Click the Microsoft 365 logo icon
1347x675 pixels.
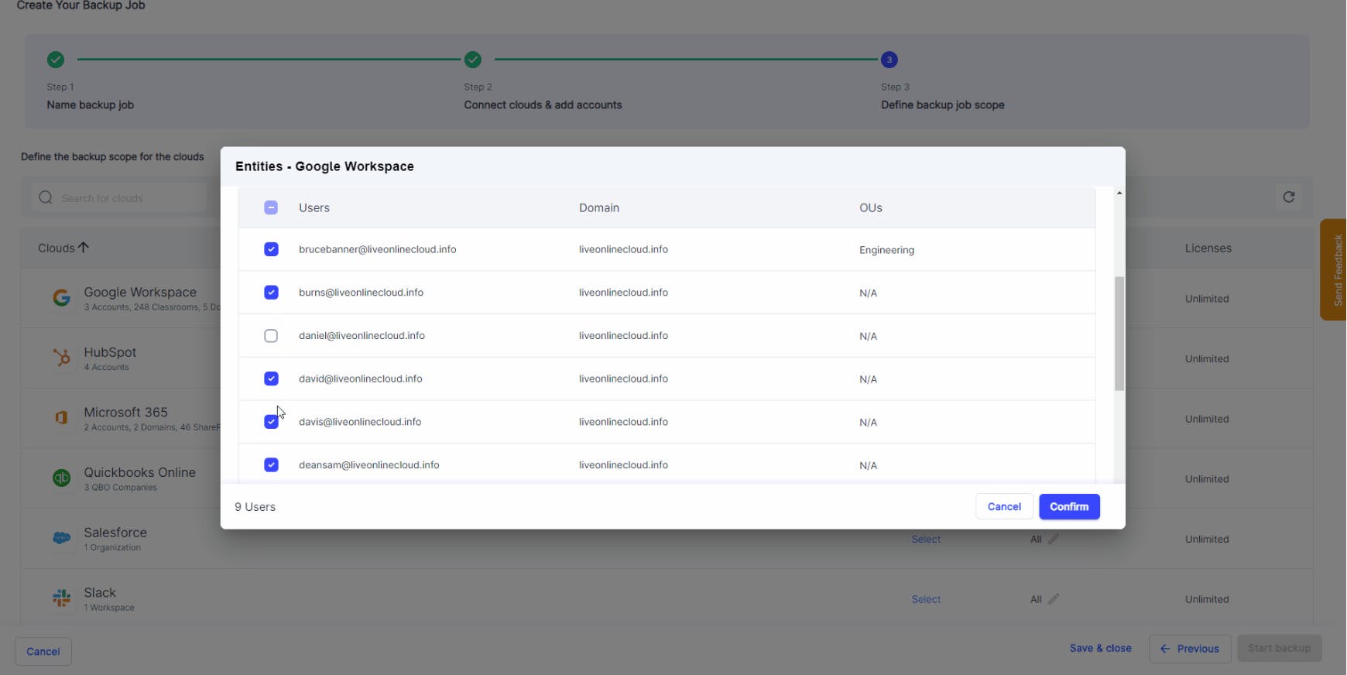point(61,418)
